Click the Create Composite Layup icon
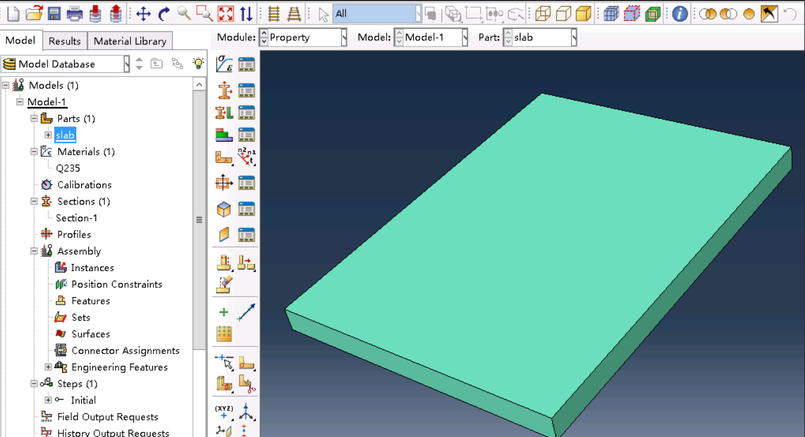The height and width of the screenshot is (437, 805). tap(224, 135)
